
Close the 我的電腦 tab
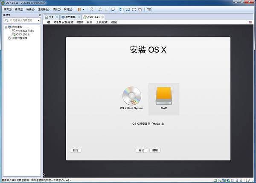point(79,17)
